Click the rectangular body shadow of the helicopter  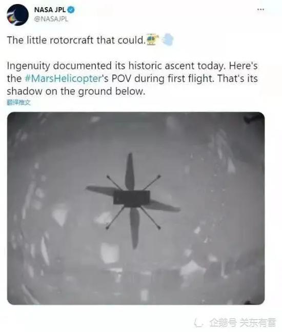132,199
